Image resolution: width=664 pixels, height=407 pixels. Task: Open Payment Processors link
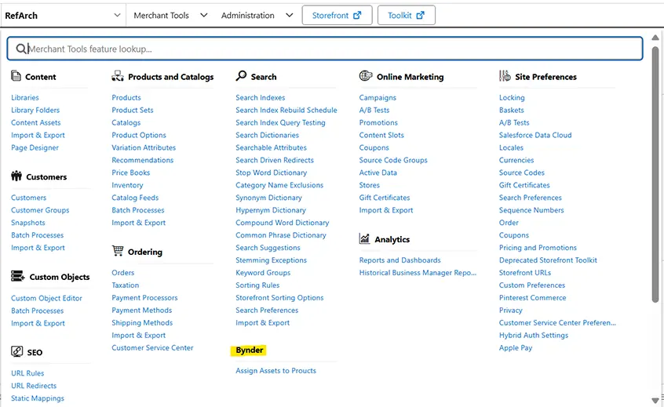(144, 298)
